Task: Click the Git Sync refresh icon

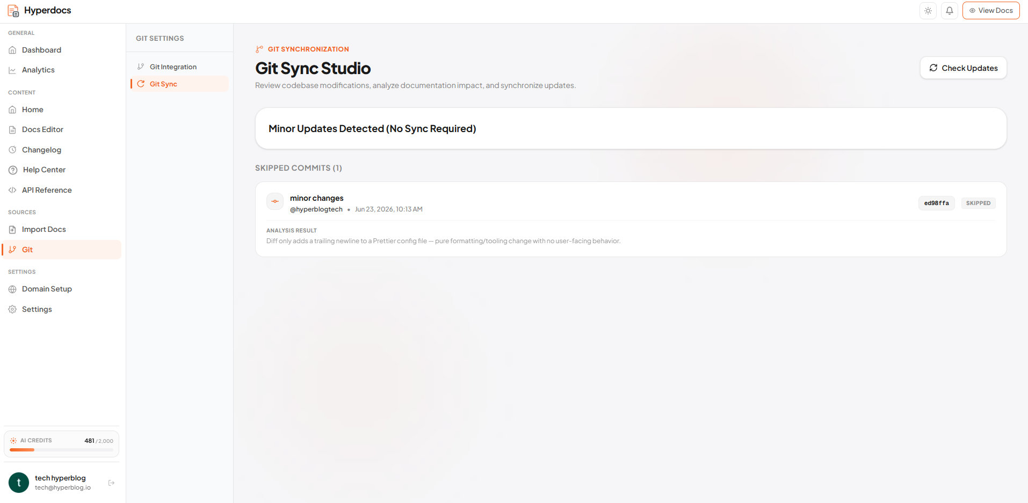Action: point(141,84)
